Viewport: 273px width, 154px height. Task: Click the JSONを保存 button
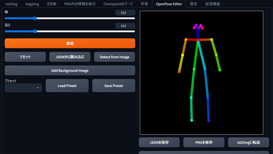point(159,142)
